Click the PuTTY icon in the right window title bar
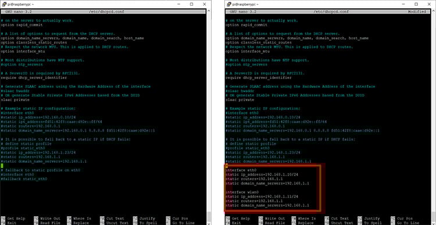 click(229, 4)
